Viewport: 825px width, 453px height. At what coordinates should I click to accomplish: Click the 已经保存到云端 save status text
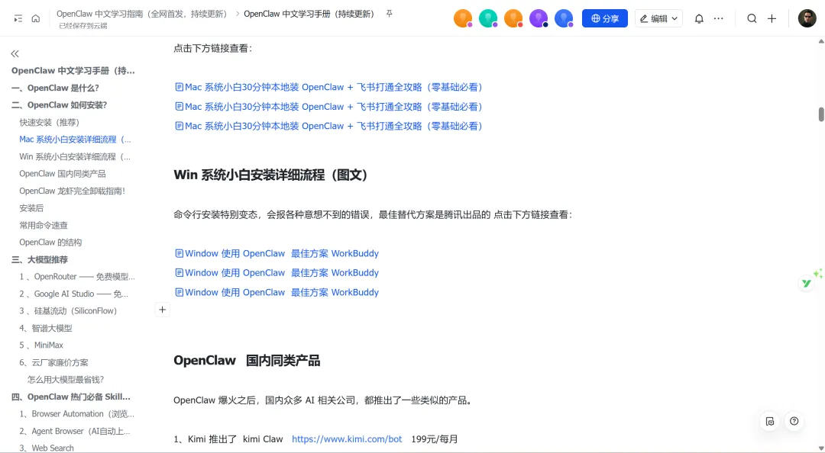pyautogui.click(x=83, y=25)
